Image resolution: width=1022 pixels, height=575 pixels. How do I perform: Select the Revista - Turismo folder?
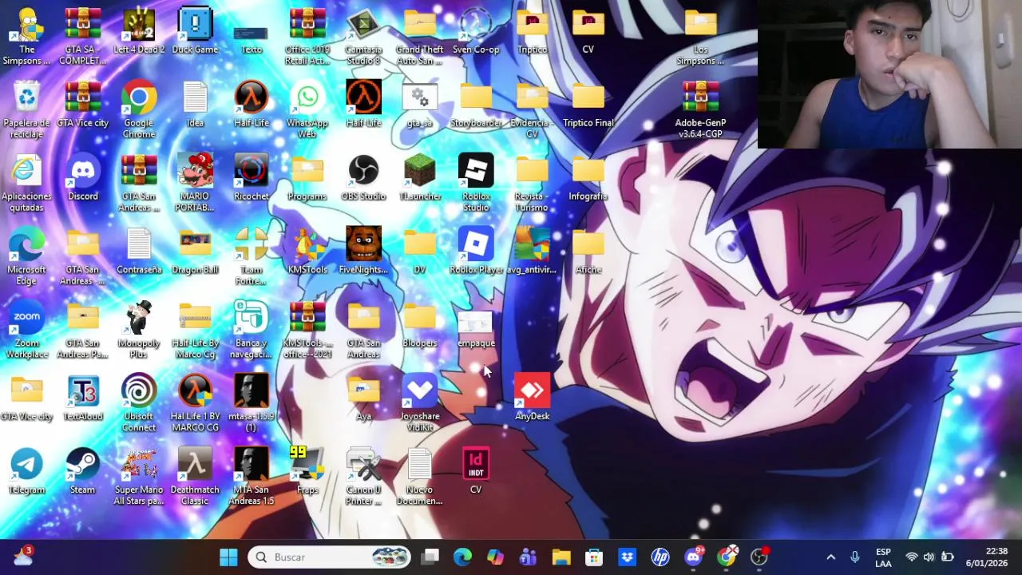(x=533, y=184)
